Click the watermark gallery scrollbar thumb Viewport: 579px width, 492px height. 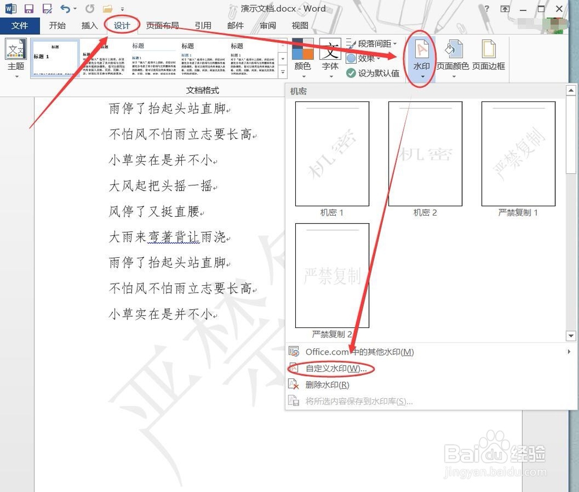coord(570,134)
